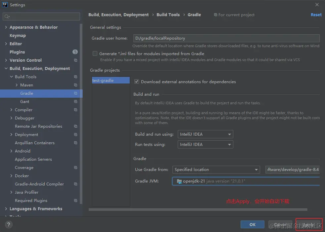Click the project-level icon beside Arquillian Containers

click(76, 143)
